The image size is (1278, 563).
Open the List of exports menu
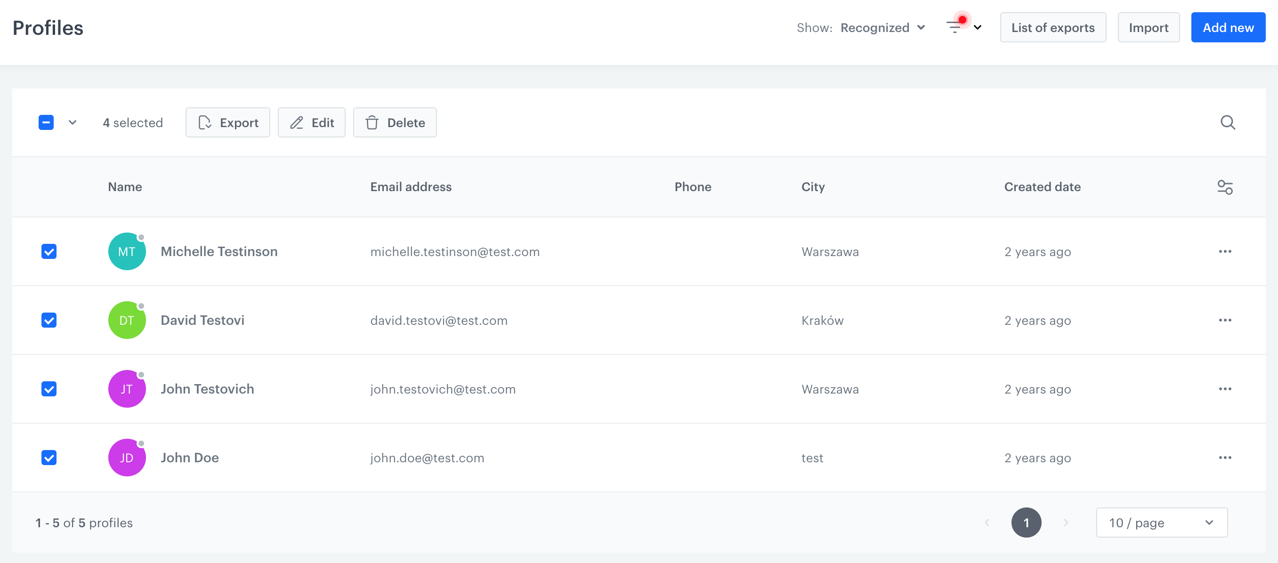pos(1052,29)
